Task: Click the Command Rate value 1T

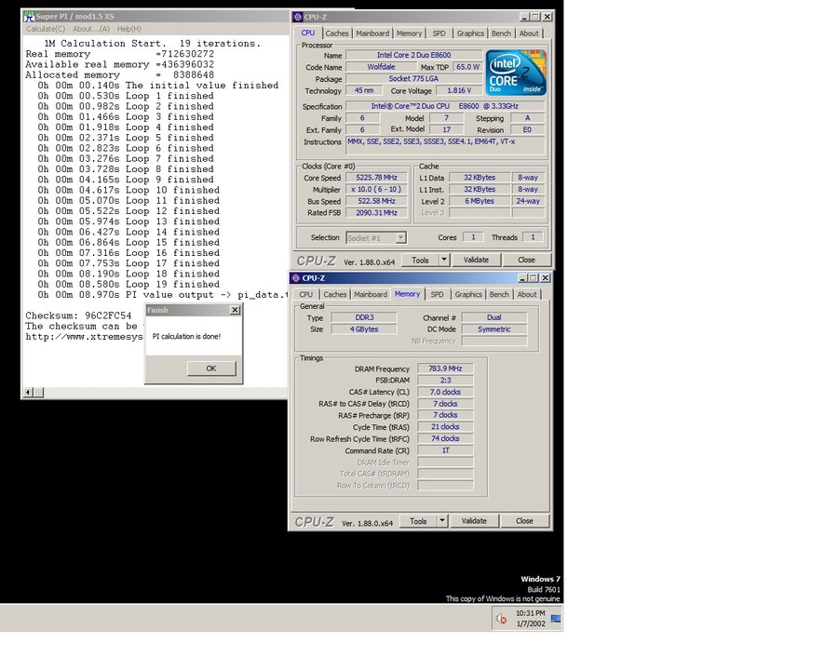Action: 445,450
